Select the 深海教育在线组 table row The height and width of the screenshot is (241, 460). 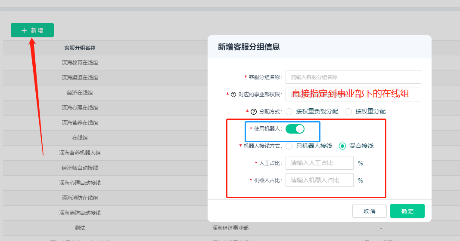pyautogui.click(x=80, y=63)
